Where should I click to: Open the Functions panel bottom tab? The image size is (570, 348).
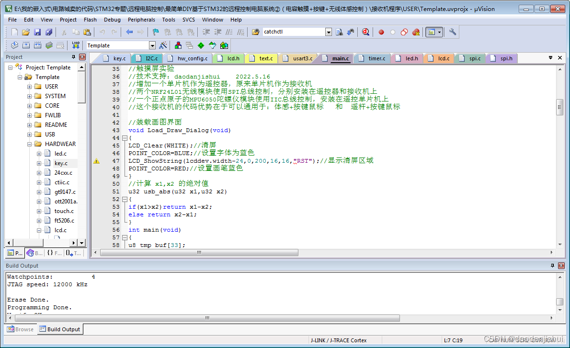[x=55, y=253]
